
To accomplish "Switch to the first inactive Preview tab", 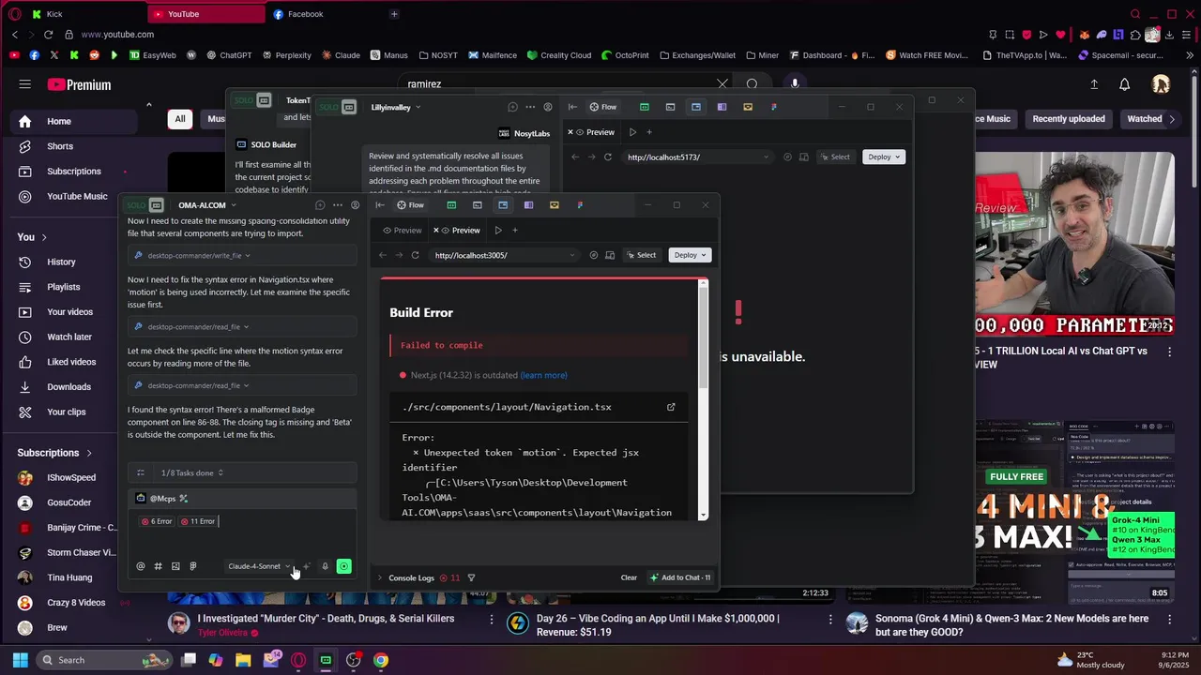I will tap(402, 230).
